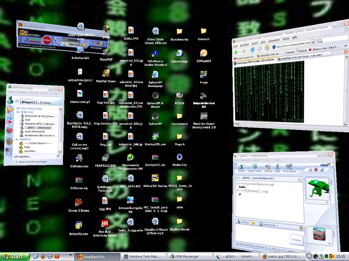Viewport: 349px width, 261px height.
Task: Select the D3Demo.zip archive icon
Action: click(79, 183)
